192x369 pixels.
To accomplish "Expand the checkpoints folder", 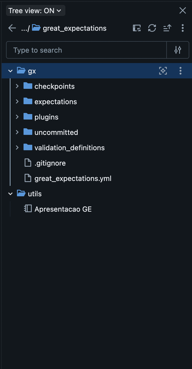I will click(17, 86).
